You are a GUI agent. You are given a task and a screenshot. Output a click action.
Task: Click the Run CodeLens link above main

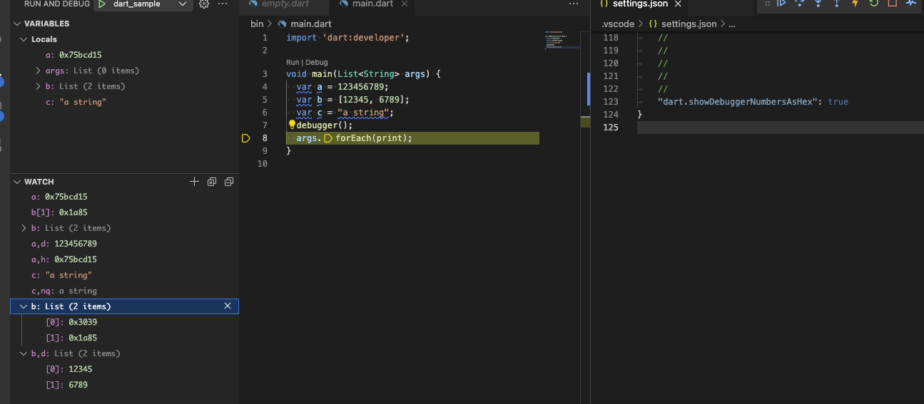[x=293, y=63]
